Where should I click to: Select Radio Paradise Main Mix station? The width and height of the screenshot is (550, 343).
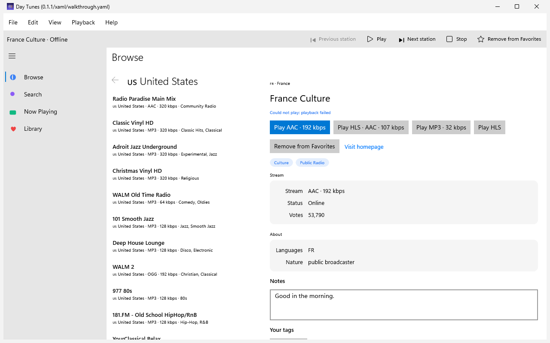tap(185, 102)
